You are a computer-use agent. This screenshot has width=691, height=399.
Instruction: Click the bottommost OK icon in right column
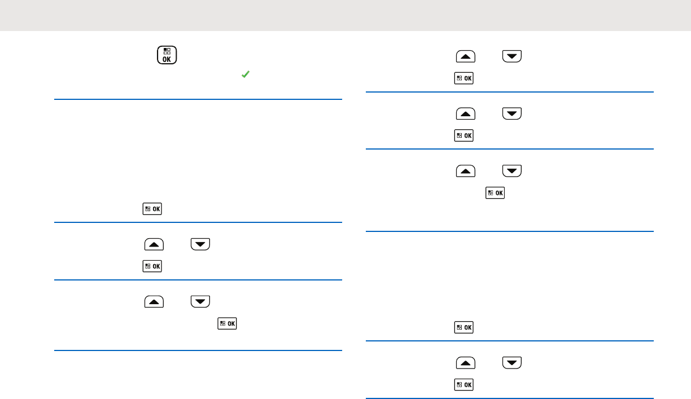pos(464,384)
